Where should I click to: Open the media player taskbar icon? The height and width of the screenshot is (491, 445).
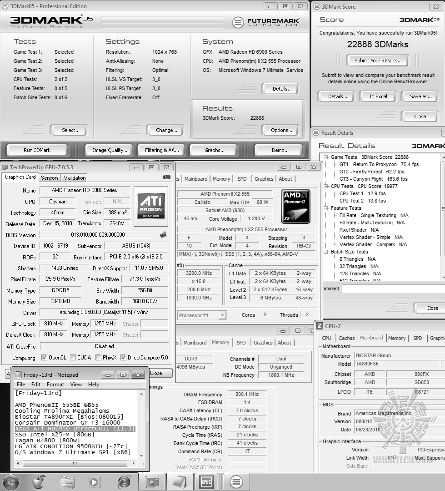pyautogui.click(x=95, y=482)
